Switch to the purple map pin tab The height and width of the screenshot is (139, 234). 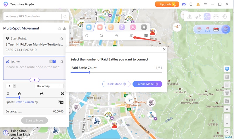[x=122, y=27]
